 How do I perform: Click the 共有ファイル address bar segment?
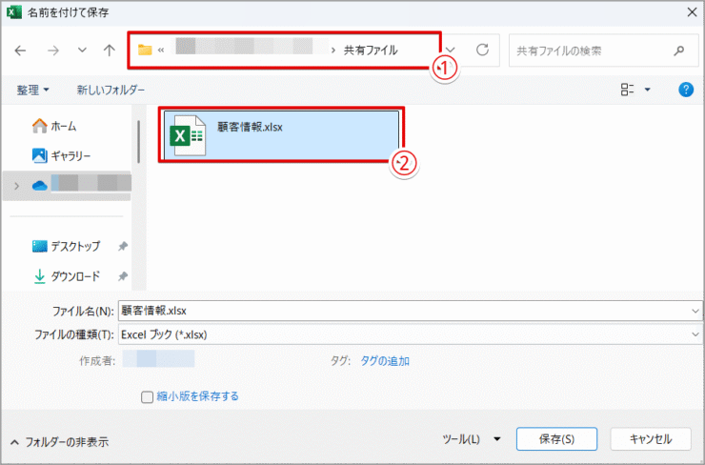coord(371,51)
